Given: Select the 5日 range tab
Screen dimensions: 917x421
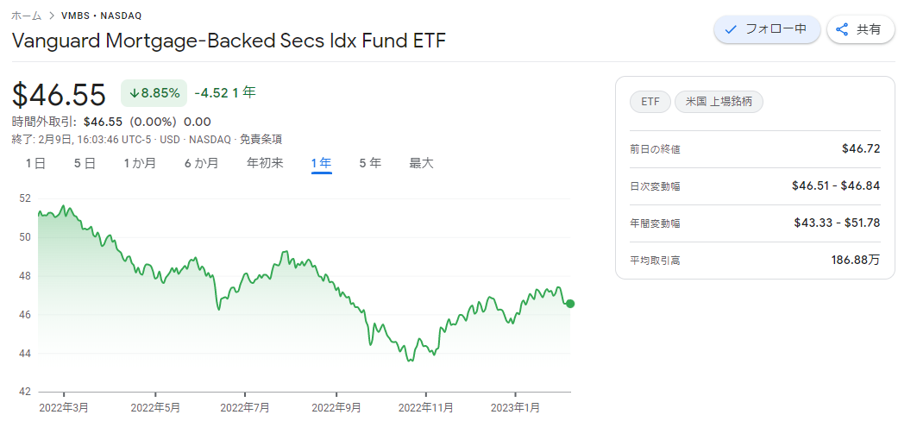Looking at the screenshot, I should tap(85, 163).
